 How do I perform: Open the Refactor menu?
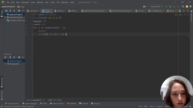click(40, 2)
